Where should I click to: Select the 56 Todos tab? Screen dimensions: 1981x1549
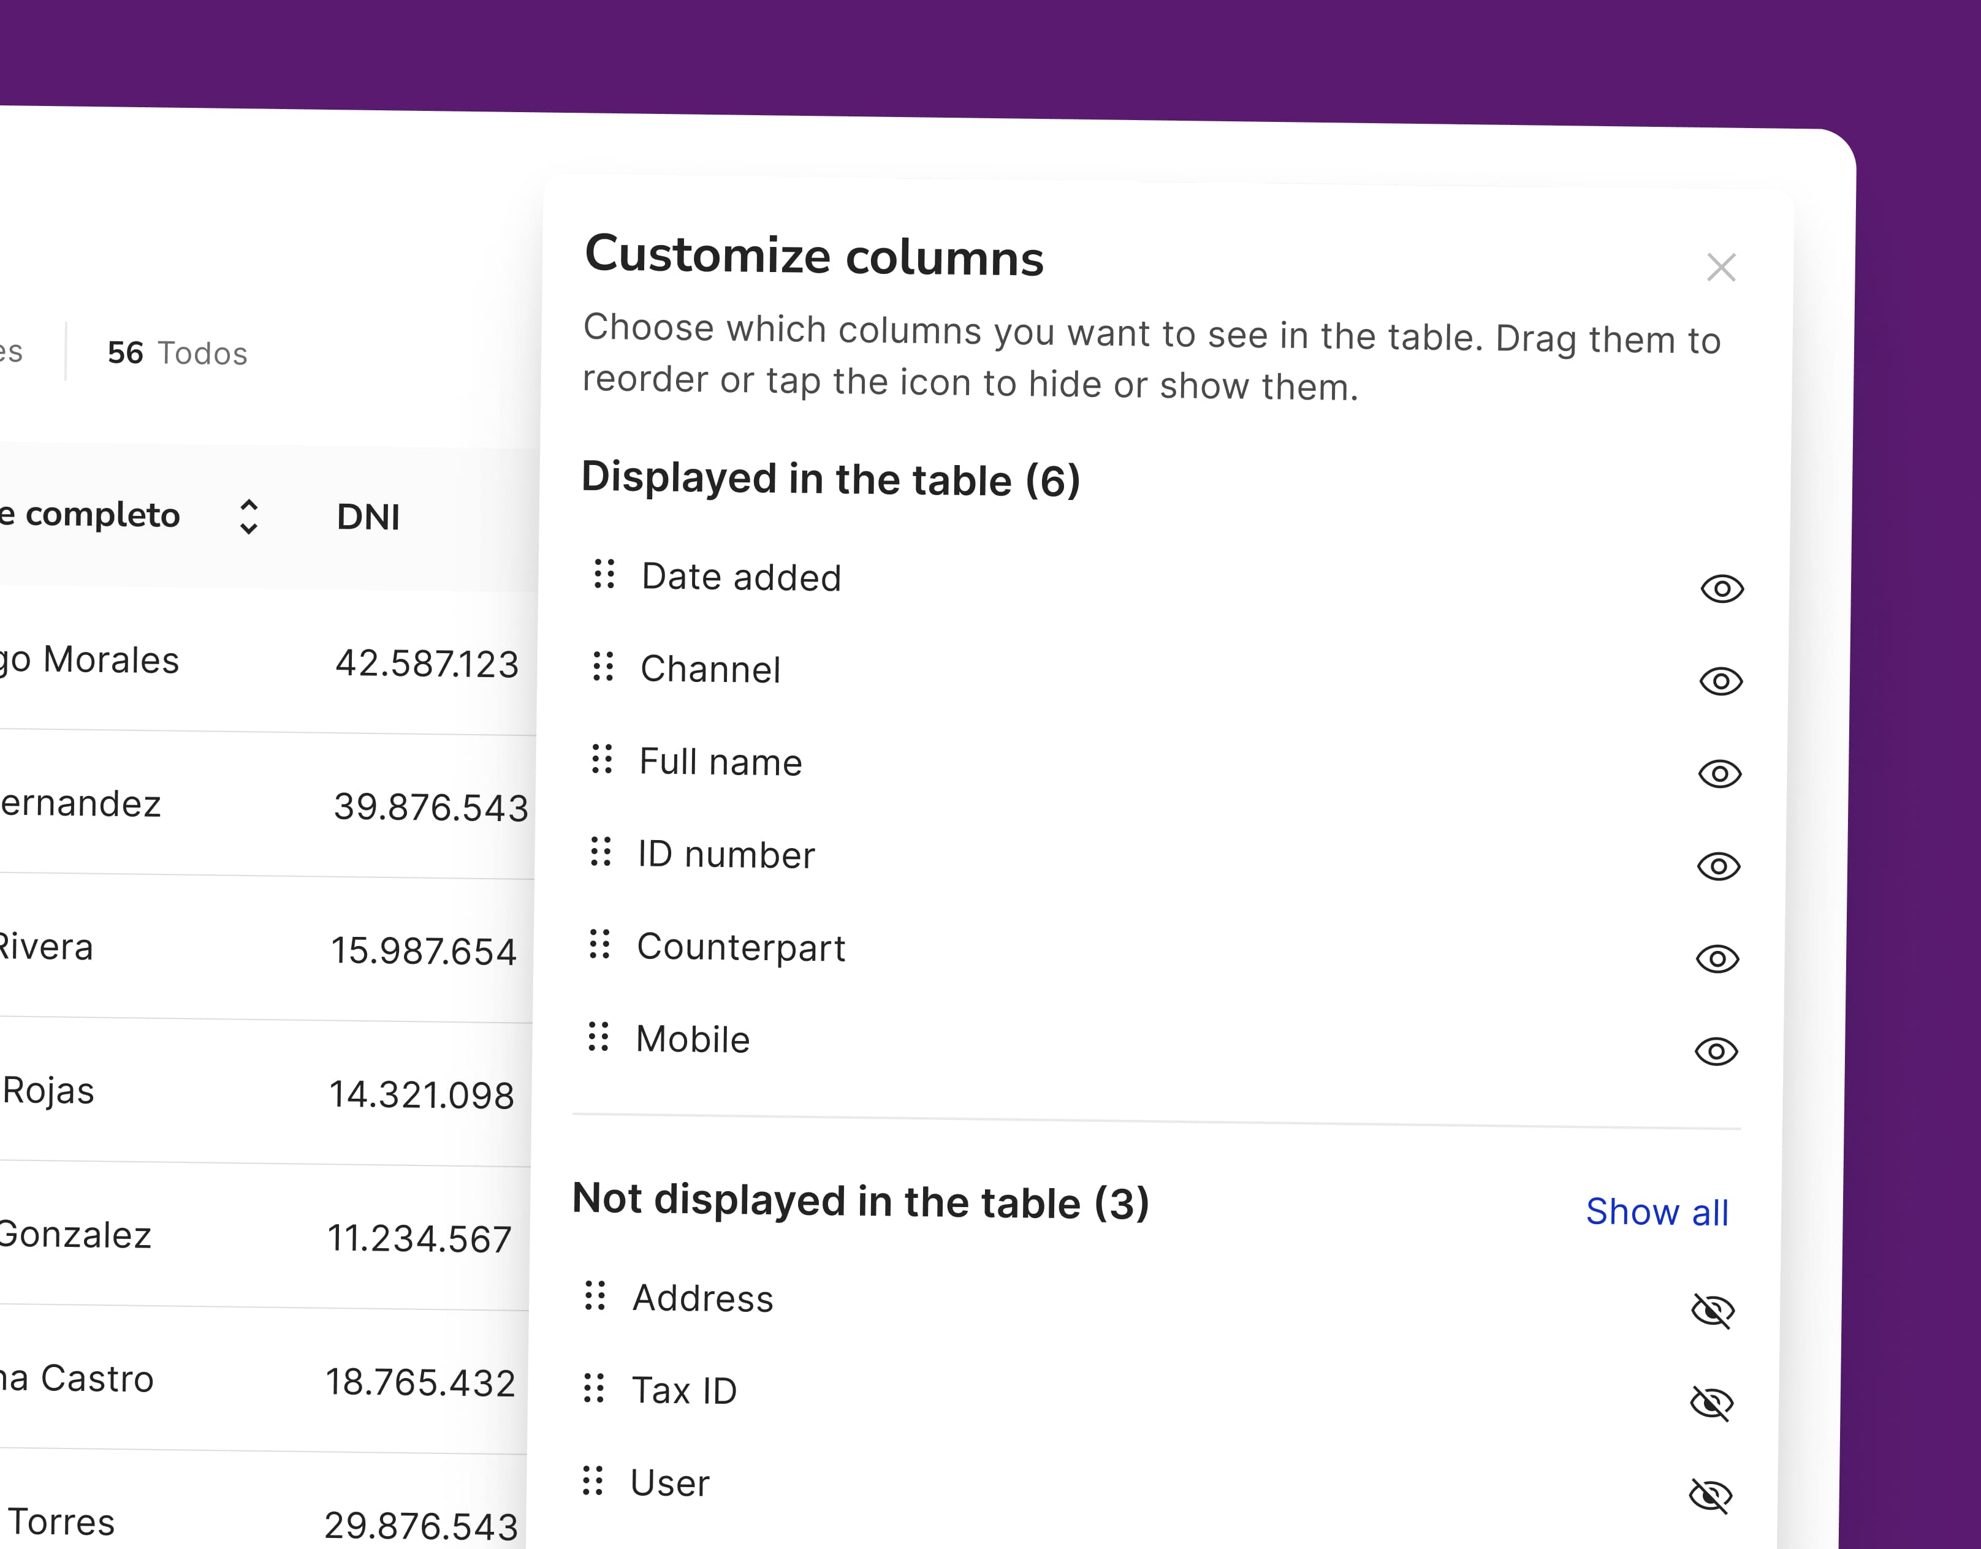(177, 353)
